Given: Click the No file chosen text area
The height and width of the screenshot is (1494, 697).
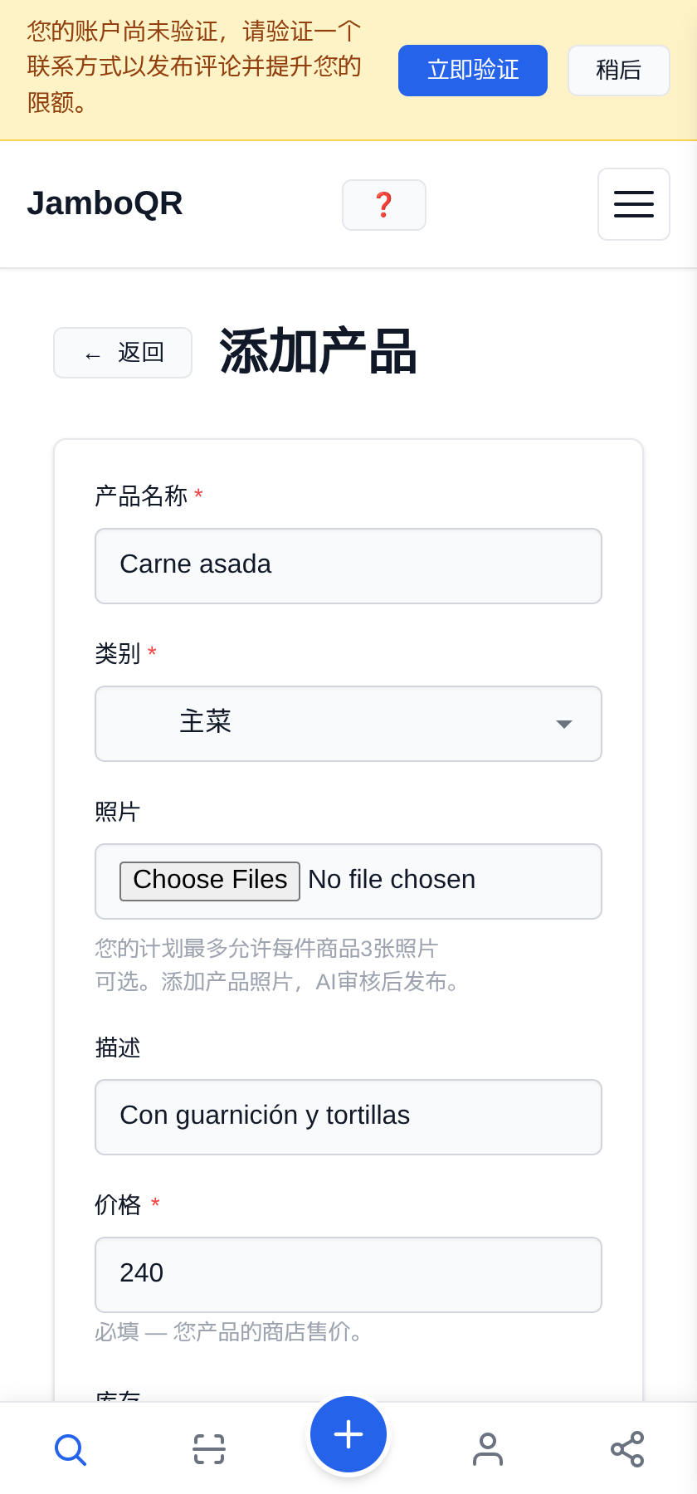Looking at the screenshot, I should 392,880.
